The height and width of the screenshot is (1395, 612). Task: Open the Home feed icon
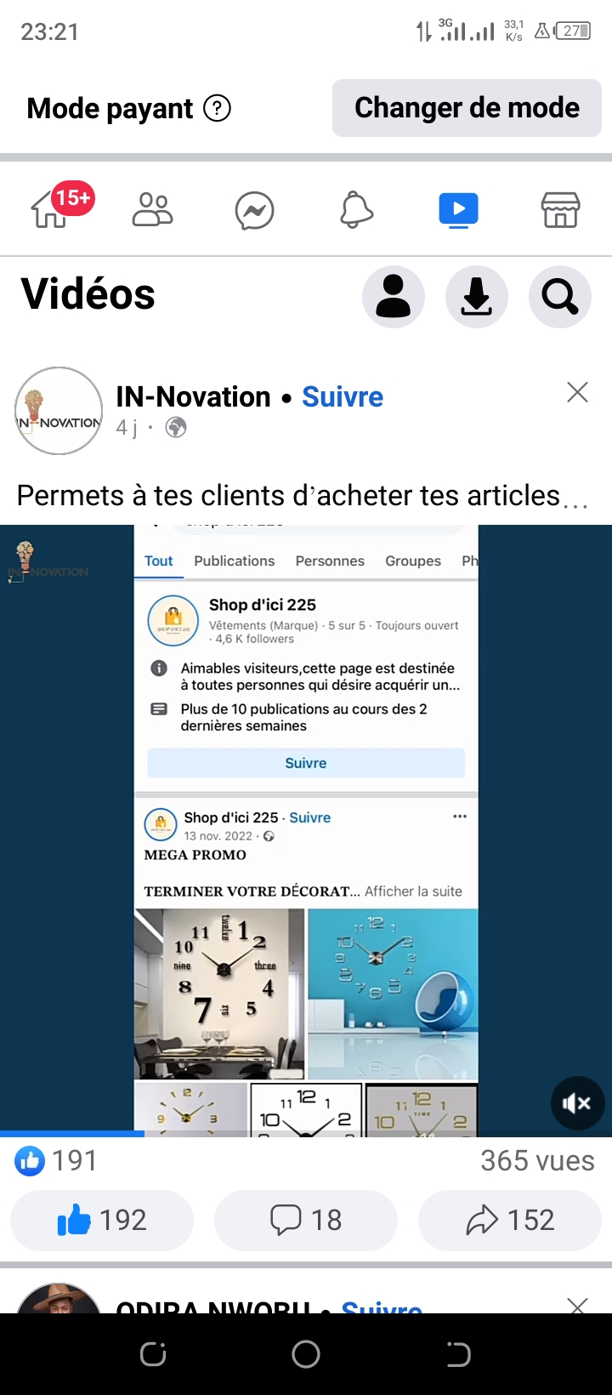coord(51,209)
